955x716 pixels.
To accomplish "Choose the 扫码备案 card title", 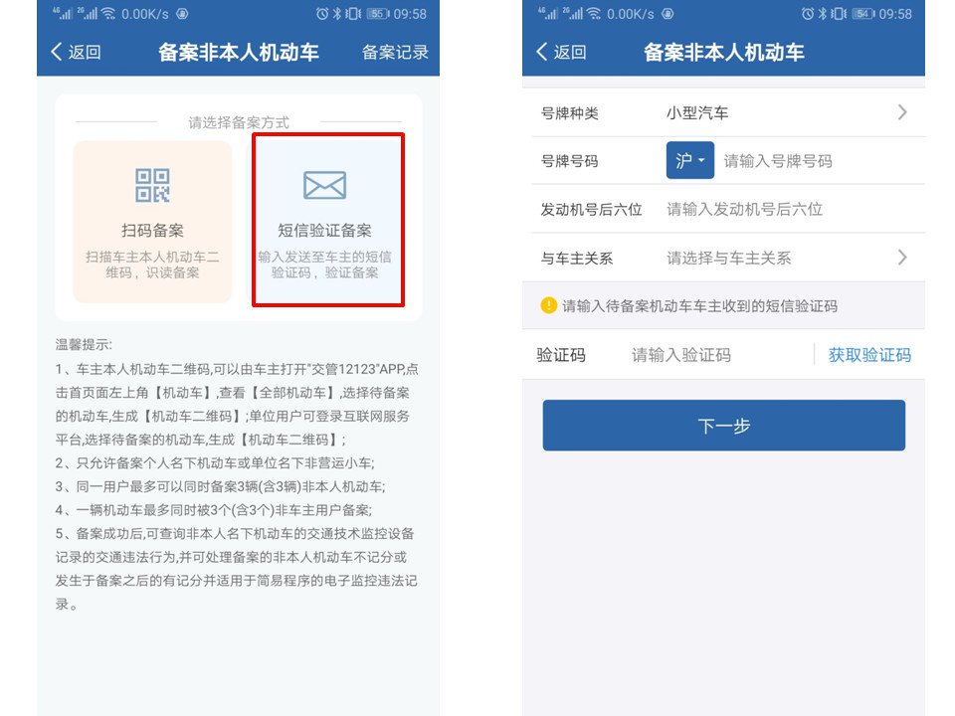I will 152,231.
